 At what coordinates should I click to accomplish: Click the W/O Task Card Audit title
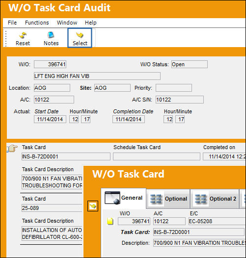tap(59, 8)
